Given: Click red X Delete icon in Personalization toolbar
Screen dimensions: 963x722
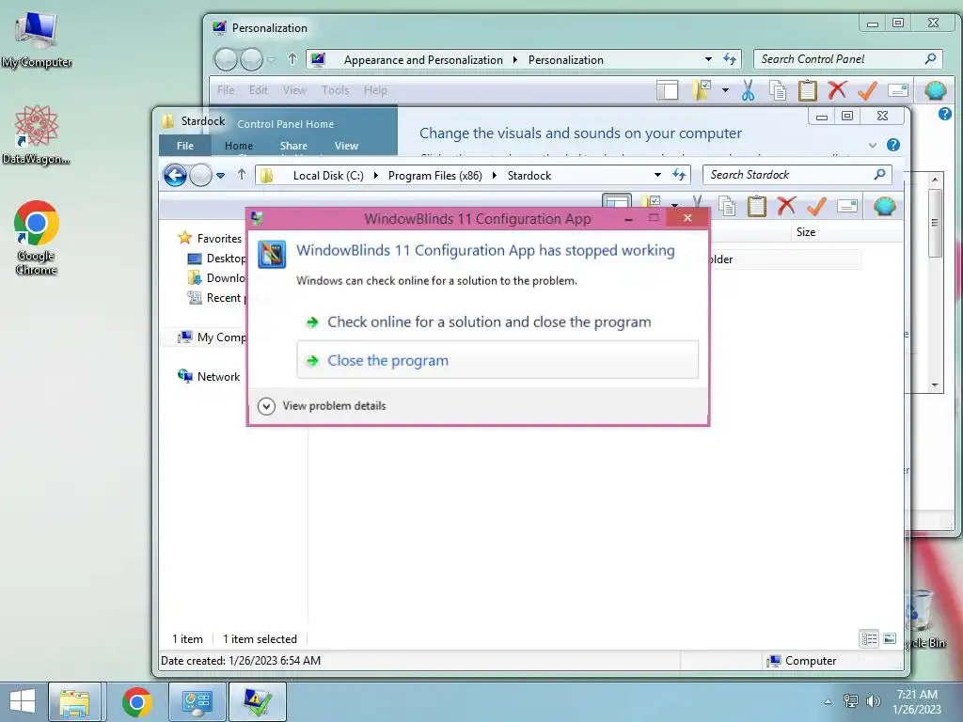Looking at the screenshot, I should (837, 91).
